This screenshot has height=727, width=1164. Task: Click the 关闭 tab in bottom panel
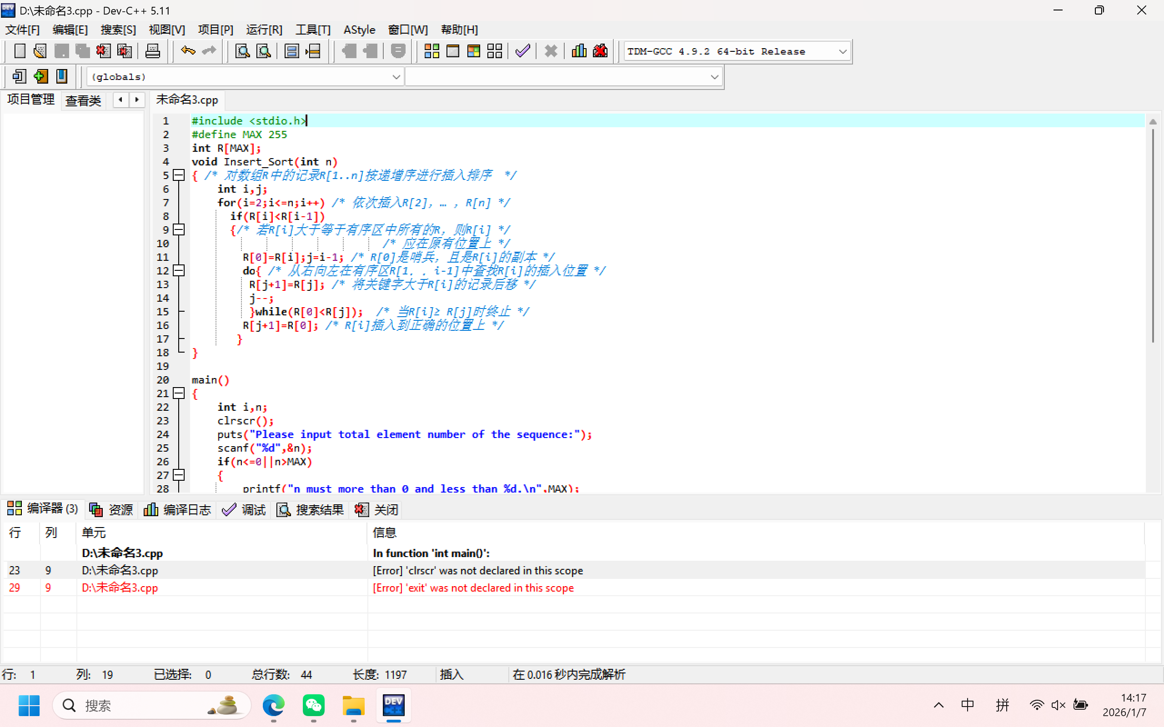(x=377, y=510)
